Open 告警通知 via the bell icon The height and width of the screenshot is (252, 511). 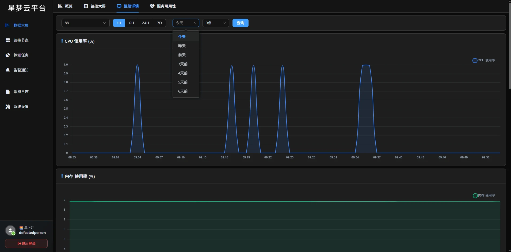coord(8,70)
